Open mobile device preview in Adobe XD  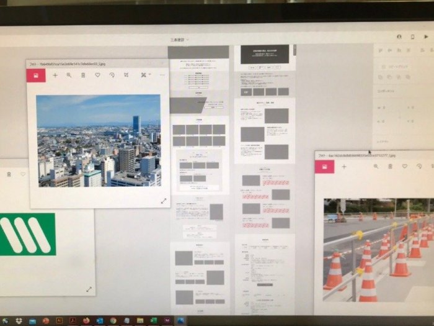click(412, 37)
